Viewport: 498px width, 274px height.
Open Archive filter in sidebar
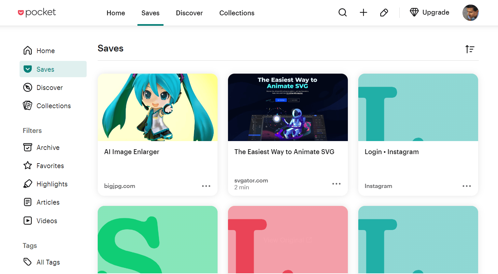tap(48, 148)
